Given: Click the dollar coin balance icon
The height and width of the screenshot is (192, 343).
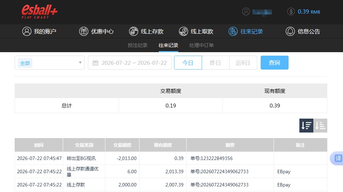Looking at the screenshot, I should [x=291, y=11].
